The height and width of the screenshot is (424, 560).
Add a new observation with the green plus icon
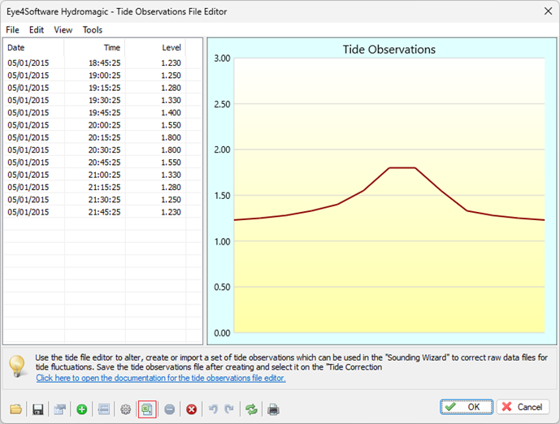click(82, 409)
